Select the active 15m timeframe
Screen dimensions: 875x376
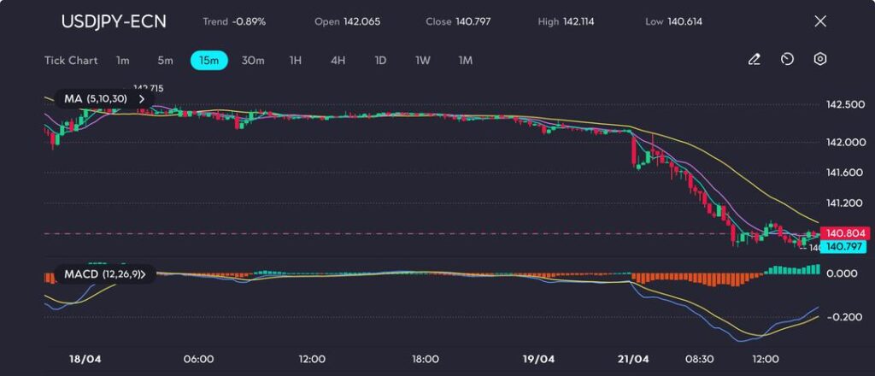pos(208,61)
